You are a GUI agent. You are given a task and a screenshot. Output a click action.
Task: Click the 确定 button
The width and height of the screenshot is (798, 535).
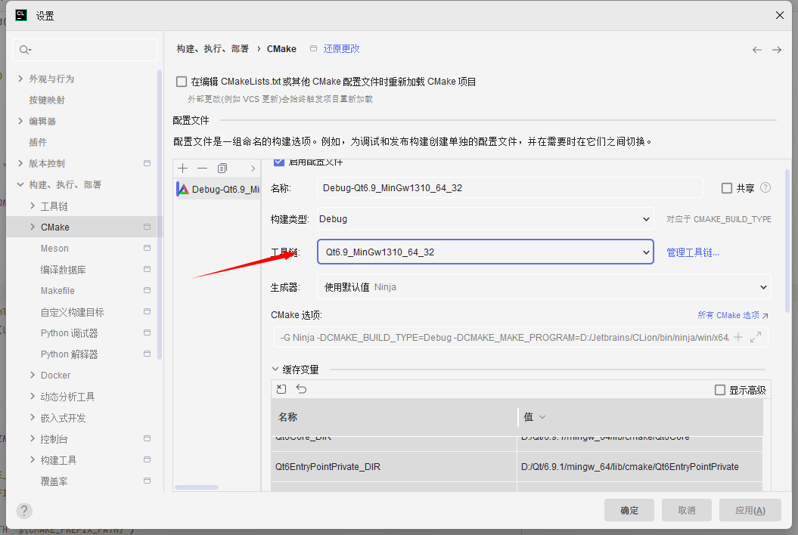click(x=629, y=510)
